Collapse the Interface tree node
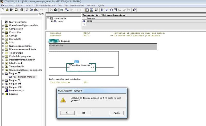 click(x=48, y=18)
